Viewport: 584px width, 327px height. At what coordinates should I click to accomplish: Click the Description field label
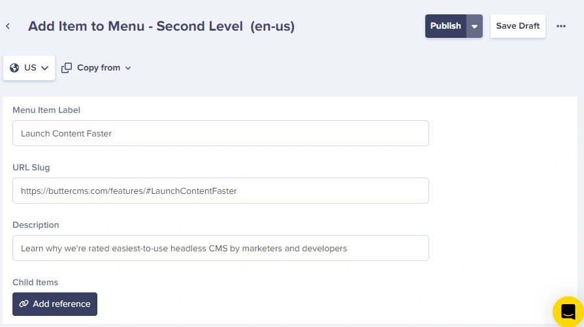coord(36,225)
